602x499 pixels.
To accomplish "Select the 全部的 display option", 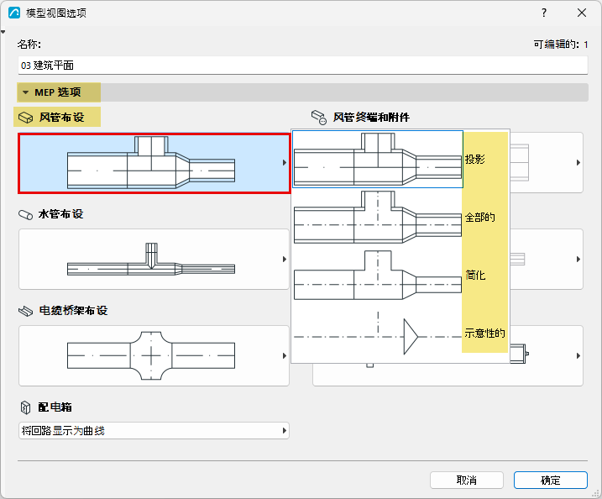I will click(400, 218).
